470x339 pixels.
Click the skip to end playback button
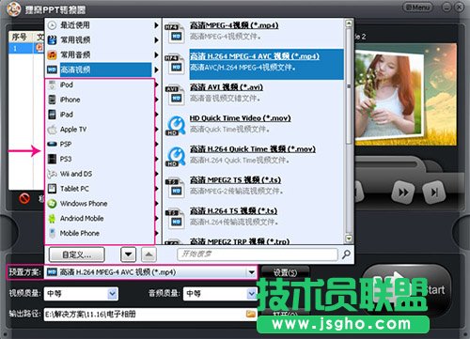434,193
